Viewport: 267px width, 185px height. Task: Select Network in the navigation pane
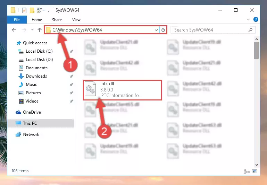(31, 134)
